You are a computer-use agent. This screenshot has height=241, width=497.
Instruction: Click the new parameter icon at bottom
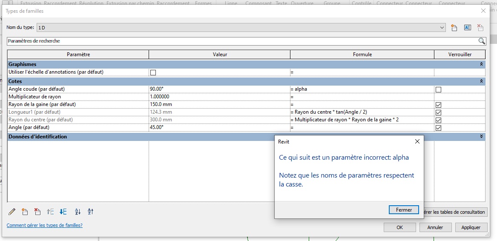pyautogui.click(x=25, y=212)
